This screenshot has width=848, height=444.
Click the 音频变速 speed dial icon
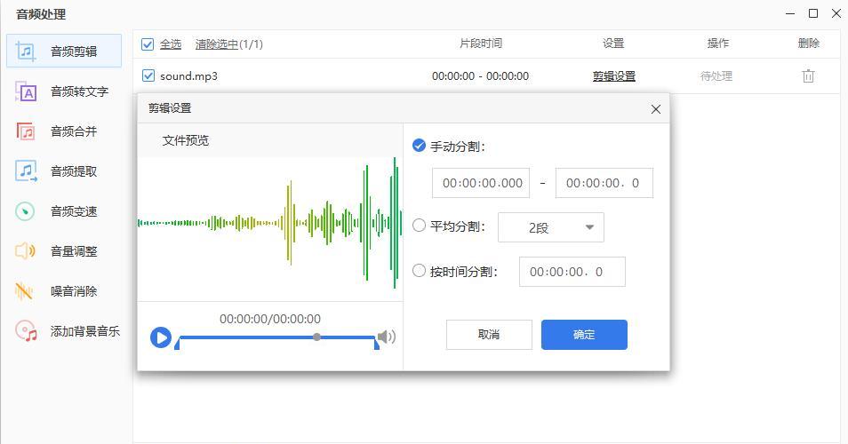tap(26, 211)
